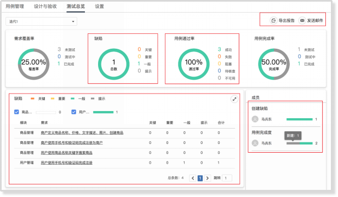The width and height of the screenshot is (338, 197).
Task: Click the 总条数: 4 label
Action: click(176, 178)
